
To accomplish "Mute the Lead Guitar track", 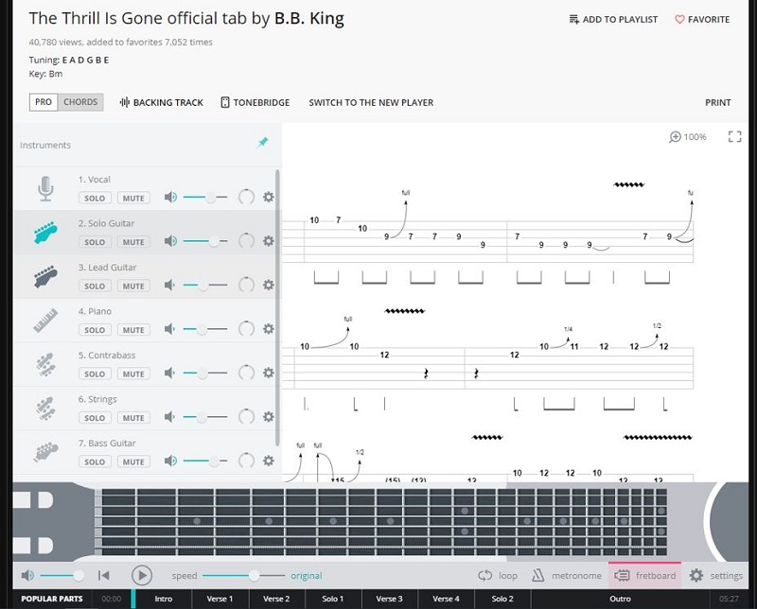I will (133, 286).
